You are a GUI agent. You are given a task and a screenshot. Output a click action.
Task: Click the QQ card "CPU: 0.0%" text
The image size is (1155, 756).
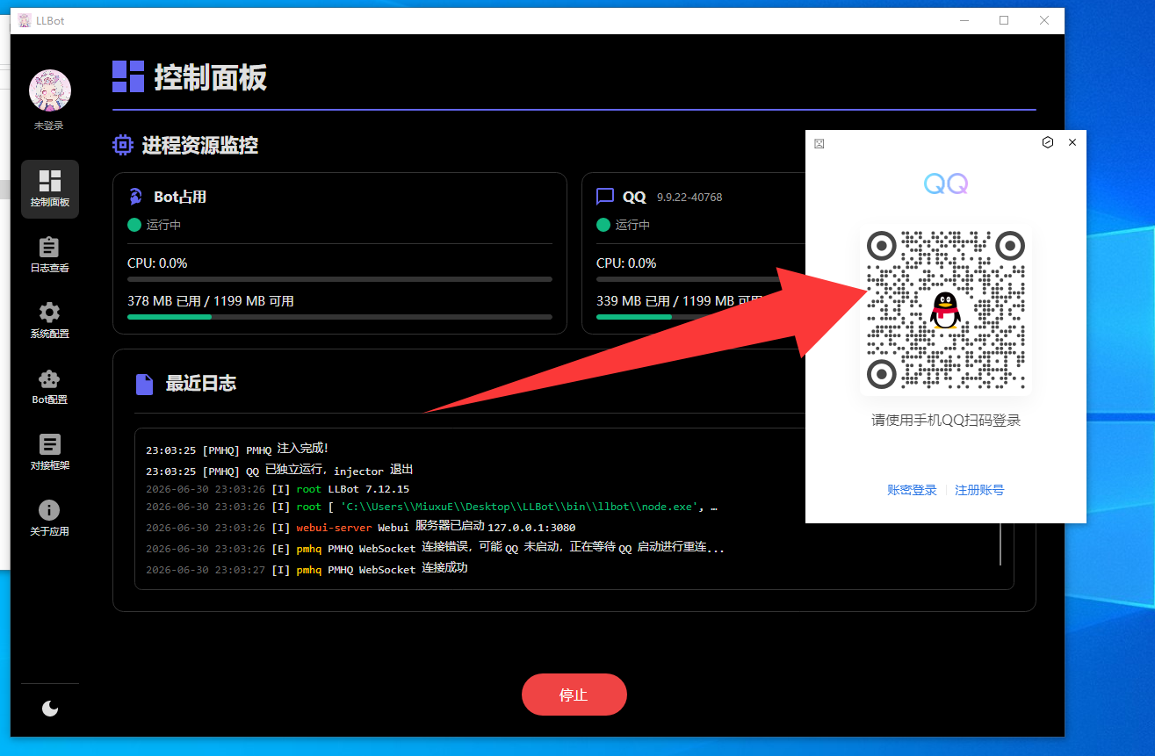tap(626, 263)
